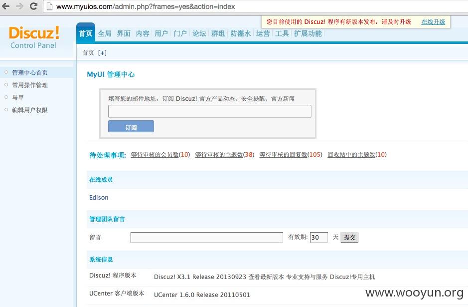Open 回收站中的主题数 link
468x307 pixels.
coord(351,155)
